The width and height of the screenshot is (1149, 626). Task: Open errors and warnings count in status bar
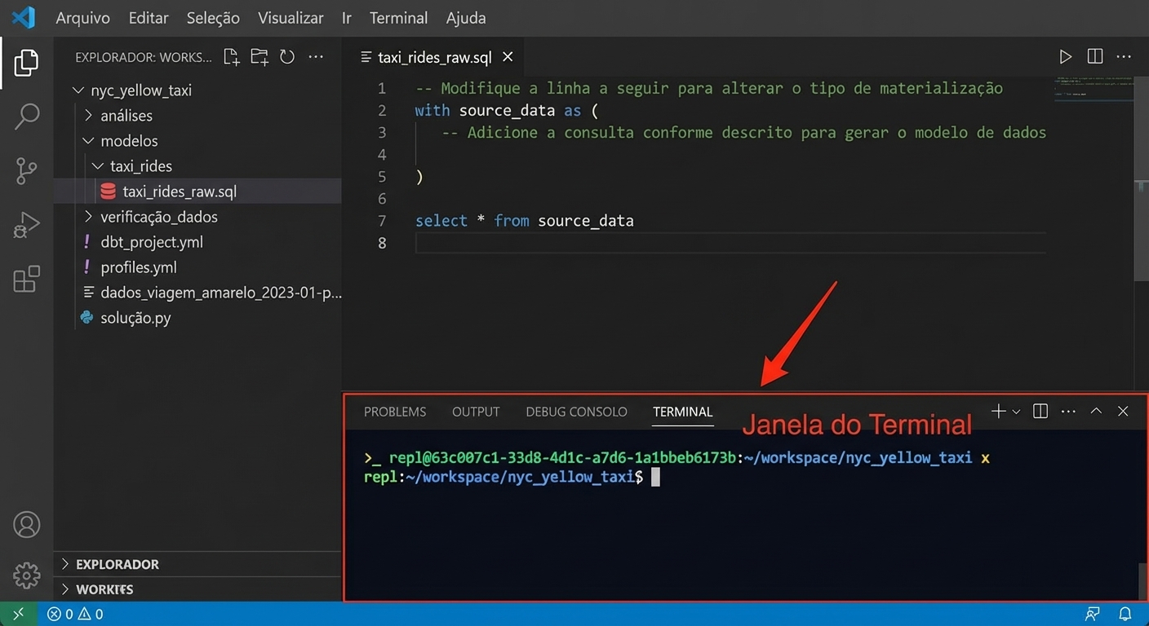(x=75, y=614)
